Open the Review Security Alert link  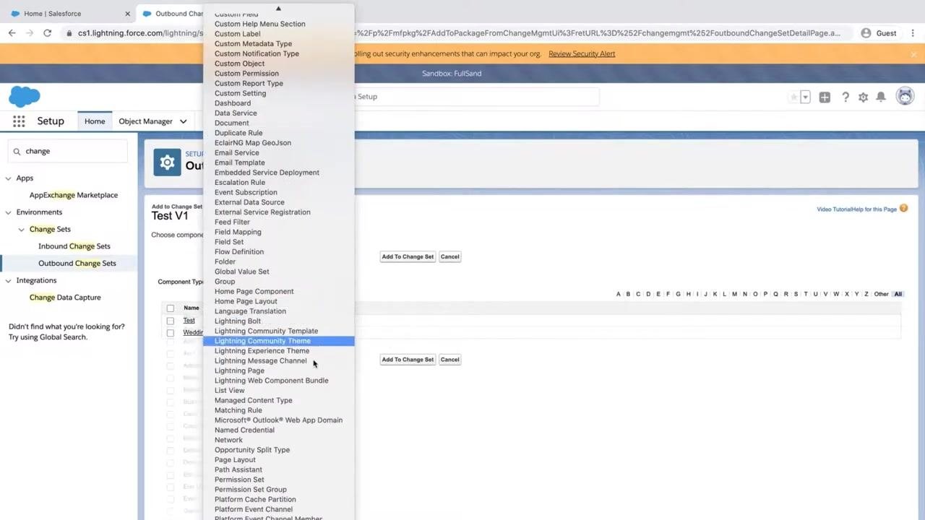[582, 53]
